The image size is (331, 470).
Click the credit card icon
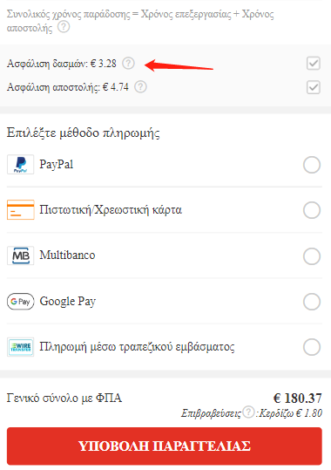[x=20, y=210]
